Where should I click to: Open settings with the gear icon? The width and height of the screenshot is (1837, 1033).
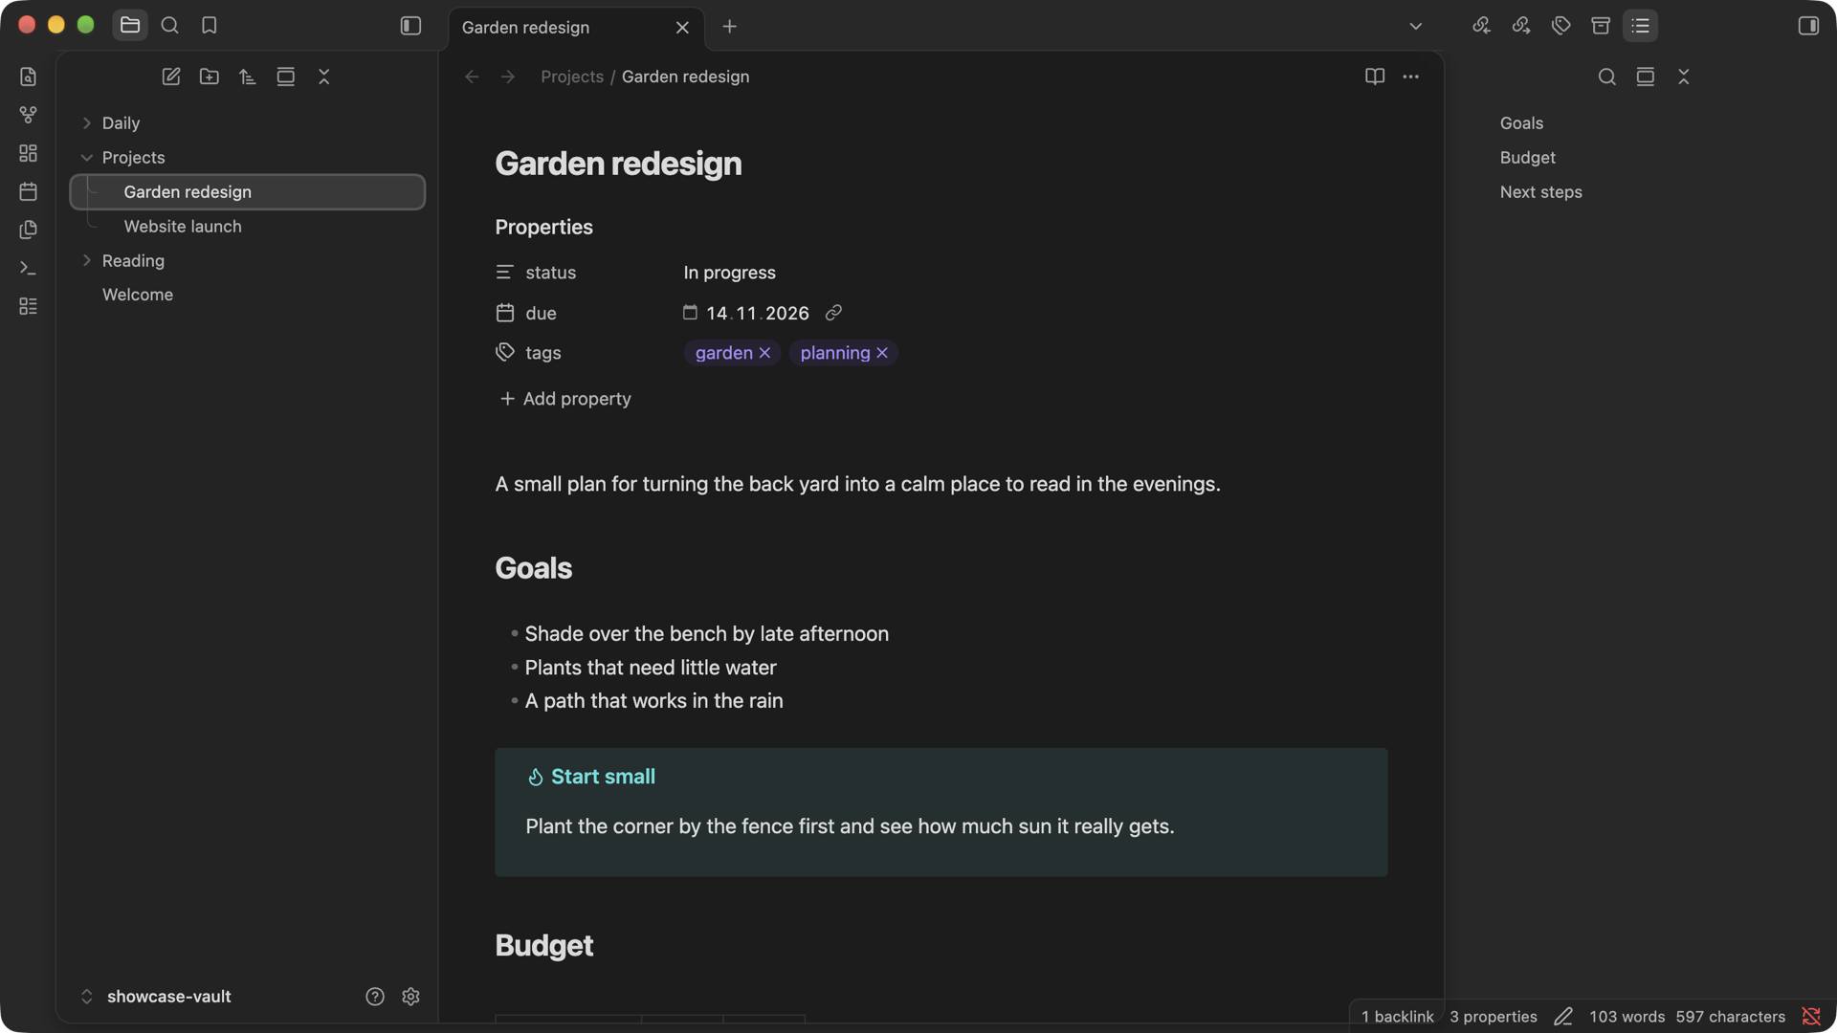411,997
